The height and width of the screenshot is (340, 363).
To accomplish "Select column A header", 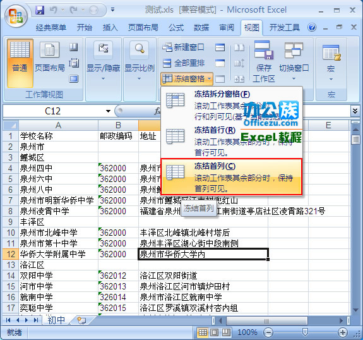I will point(58,125).
